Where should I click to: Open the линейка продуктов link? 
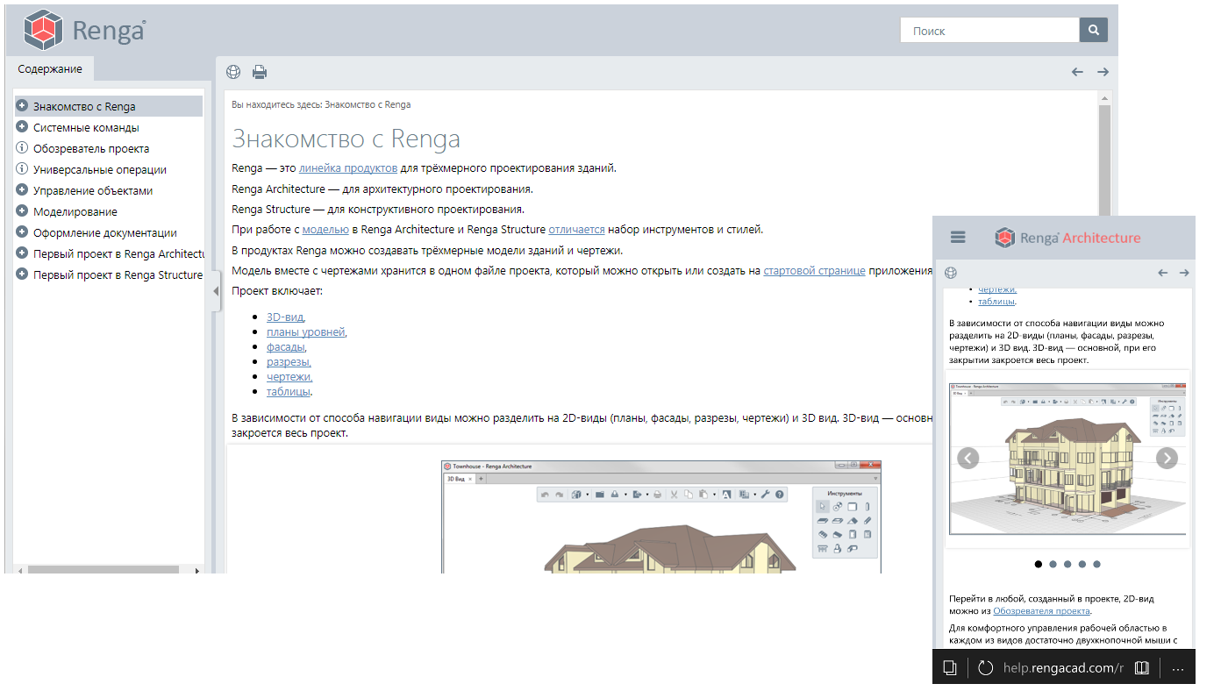coord(348,167)
